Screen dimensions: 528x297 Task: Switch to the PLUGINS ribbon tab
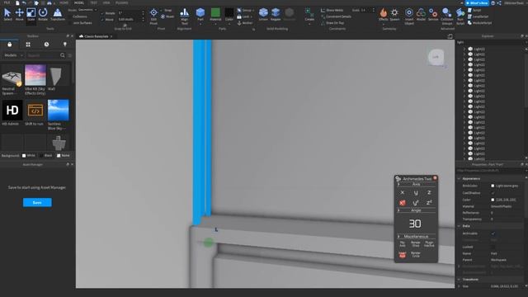(121, 2)
